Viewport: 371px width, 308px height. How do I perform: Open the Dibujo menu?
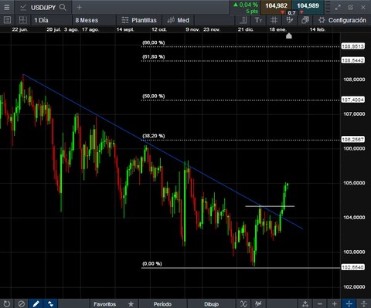point(212,304)
